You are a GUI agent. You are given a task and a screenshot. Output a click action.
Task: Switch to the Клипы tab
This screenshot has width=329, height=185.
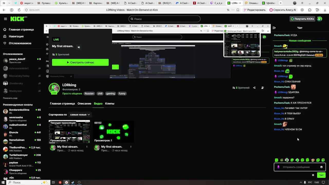pyautogui.click(x=110, y=104)
